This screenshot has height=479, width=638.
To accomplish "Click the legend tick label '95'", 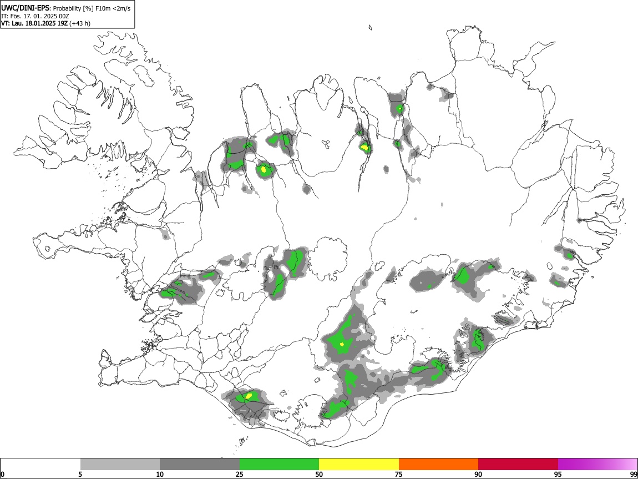I will [x=558, y=475].
